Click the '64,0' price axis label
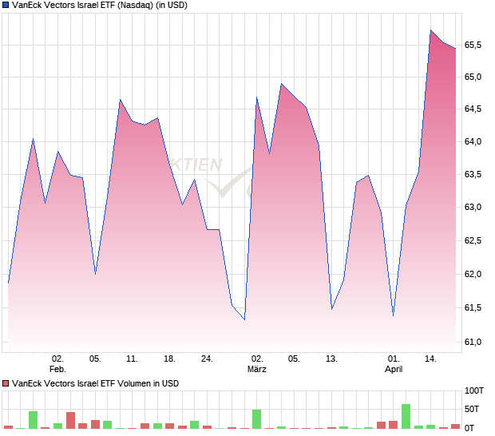This screenshot has height=436, width=495. [x=473, y=141]
